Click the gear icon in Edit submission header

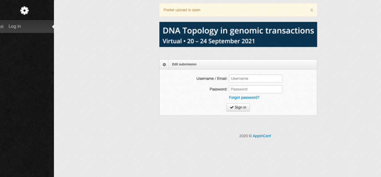[x=164, y=64]
